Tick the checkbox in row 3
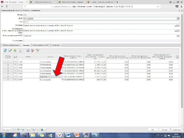This screenshot has width=184, height=138. pos(15,67)
